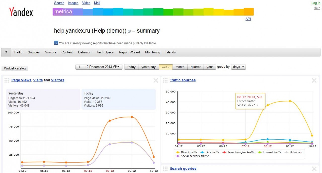Open the date range picker 4—10 December 2013
Viewport: 322px width, 173px height.
[99, 67]
